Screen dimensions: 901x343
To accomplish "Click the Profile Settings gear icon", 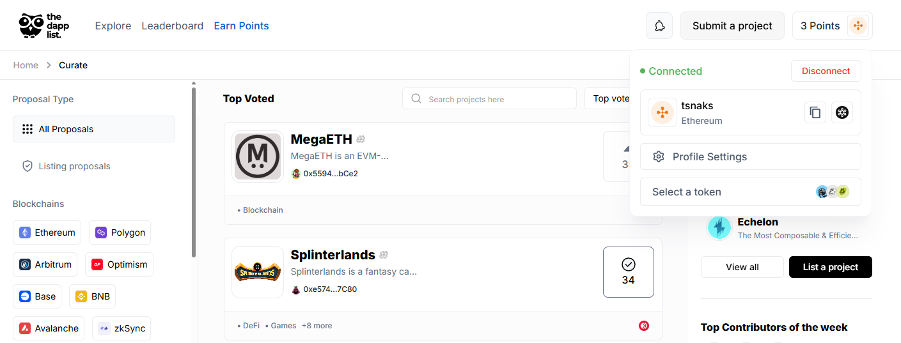I will (659, 156).
